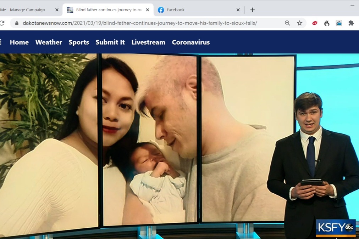Open the blue picture extension icon
Image resolution: width=359 pixels, height=239 pixels.
(x=339, y=23)
